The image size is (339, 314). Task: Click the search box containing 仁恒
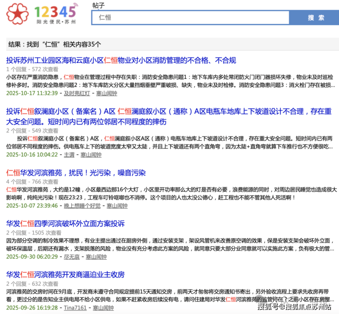click(x=190, y=17)
